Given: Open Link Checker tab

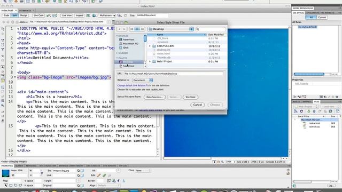Looking at the screenshot, I should click(x=93, y=166).
